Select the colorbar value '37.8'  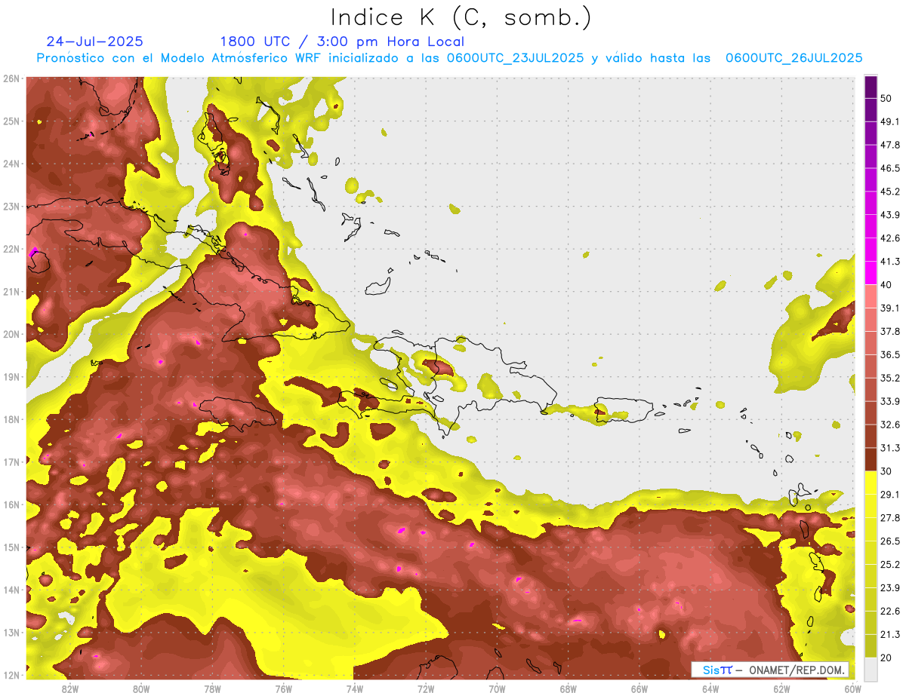pos(889,331)
